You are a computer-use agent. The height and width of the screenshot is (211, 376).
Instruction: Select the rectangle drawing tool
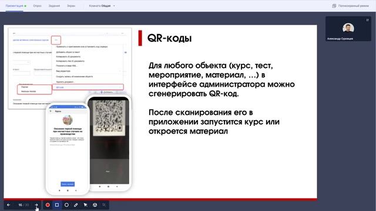pyautogui.click(x=57, y=205)
